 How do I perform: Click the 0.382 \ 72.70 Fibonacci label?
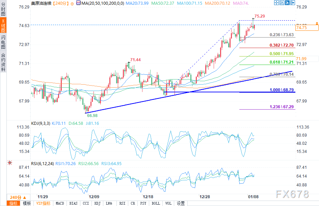(282, 45)
